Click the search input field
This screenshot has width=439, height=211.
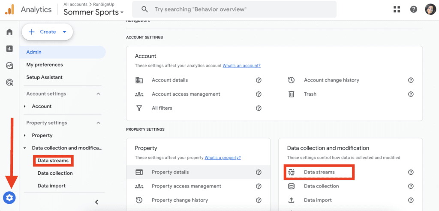(x=235, y=9)
